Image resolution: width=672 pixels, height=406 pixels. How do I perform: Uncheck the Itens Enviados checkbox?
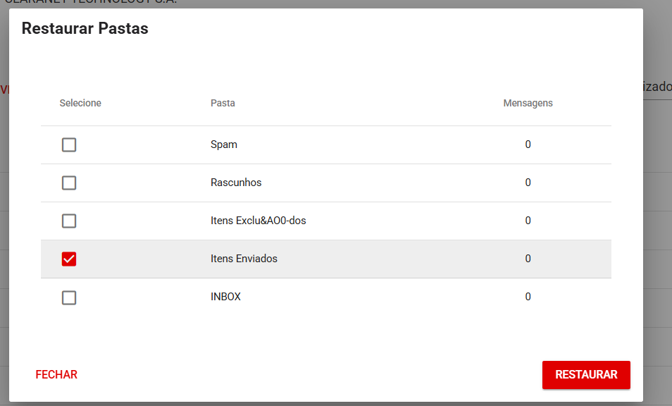[69, 259]
